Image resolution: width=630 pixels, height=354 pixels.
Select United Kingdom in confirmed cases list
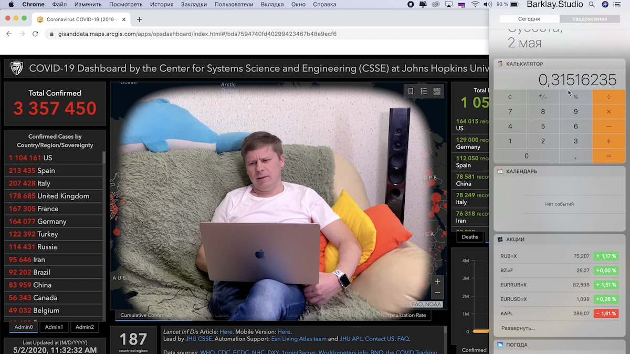pyautogui.click(x=54, y=196)
